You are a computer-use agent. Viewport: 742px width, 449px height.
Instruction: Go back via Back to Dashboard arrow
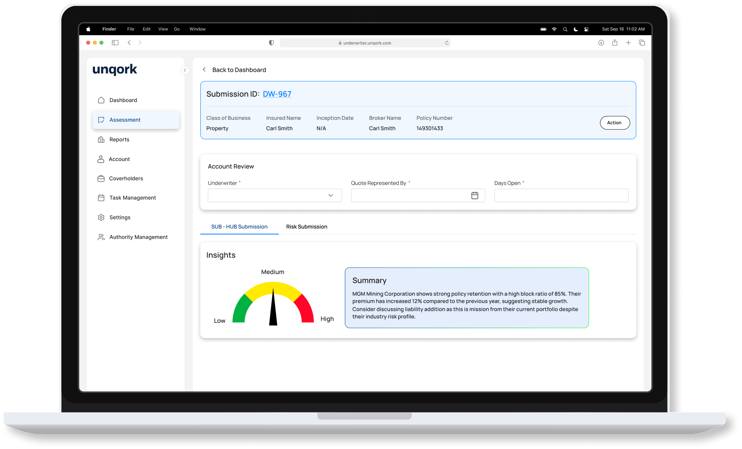[204, 70]
